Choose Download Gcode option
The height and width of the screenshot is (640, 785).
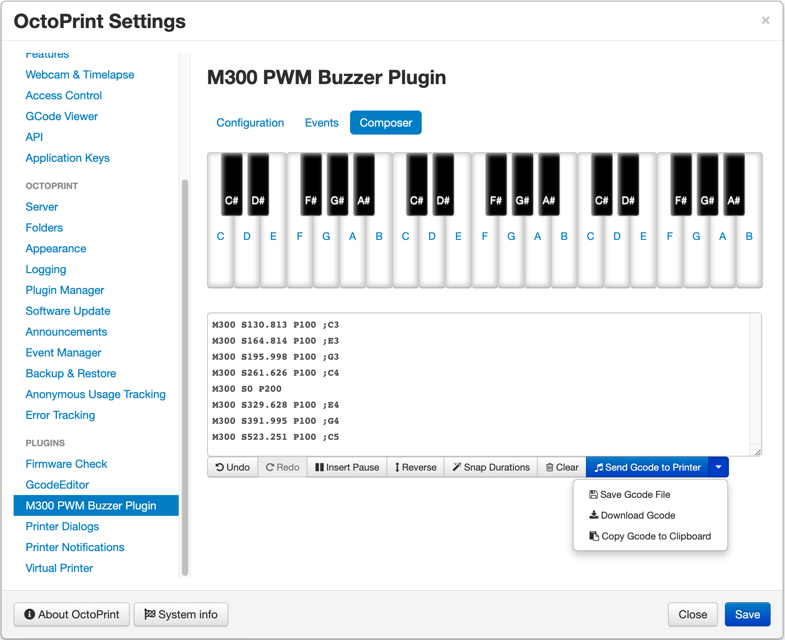pyautogui.click(x=650, y=515)
